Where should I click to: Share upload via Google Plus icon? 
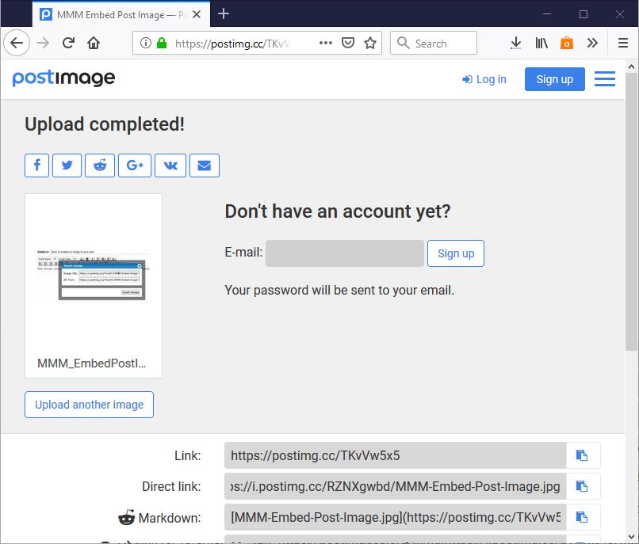pos(135,165)
